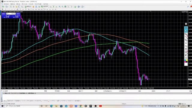192x108 pixels.
Task: Select the Fibonacci retracement tool
Action: click(20, 9)
